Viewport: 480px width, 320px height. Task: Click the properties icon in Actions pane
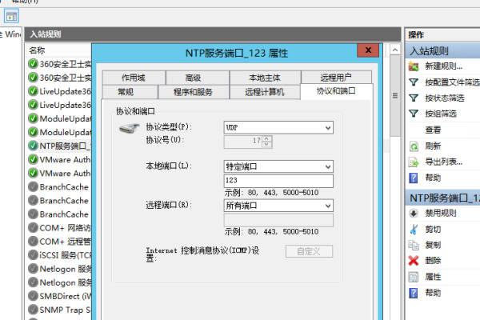[414, 277]
